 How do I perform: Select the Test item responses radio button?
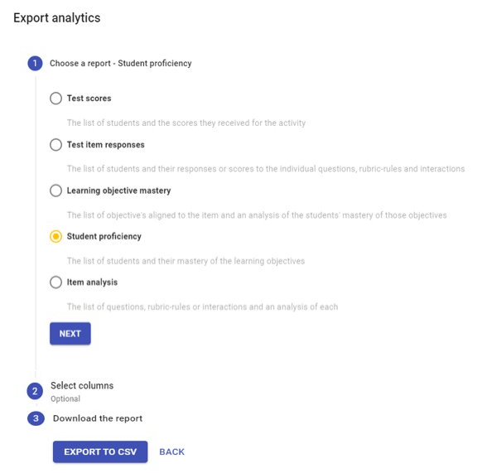56,145
